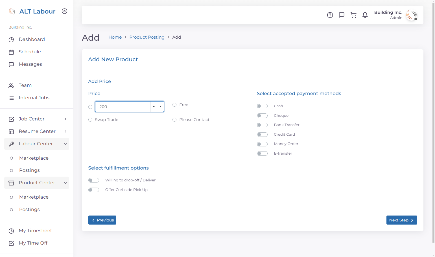Decrease price with the down arrow
Screen dimensions: 435x257
pyautogui.click(x=154, y=107)
